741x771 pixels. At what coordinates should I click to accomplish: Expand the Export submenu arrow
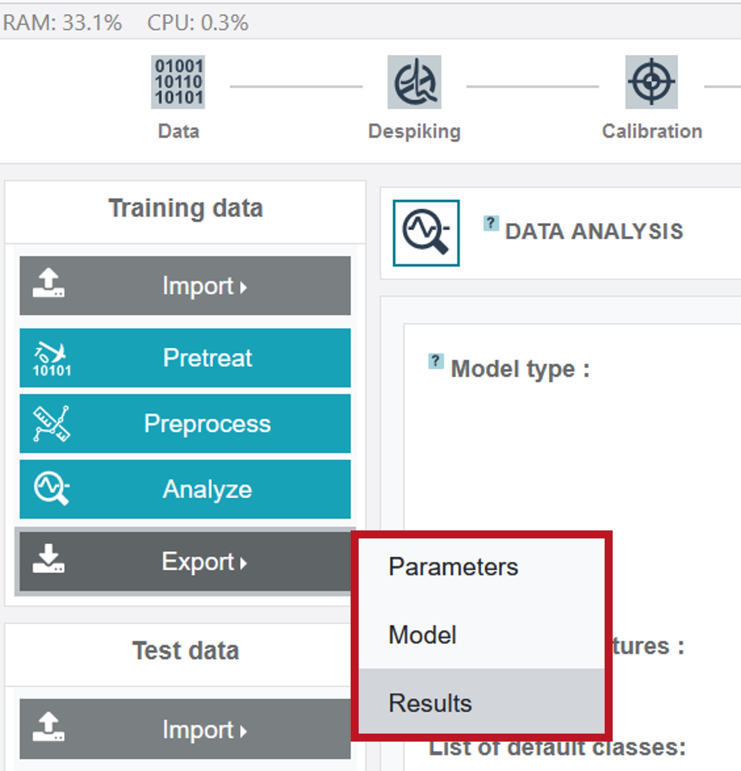pos(244,563)
